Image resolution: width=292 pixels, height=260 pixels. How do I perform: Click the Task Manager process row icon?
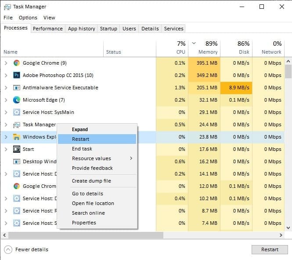(x=17, y=125)
